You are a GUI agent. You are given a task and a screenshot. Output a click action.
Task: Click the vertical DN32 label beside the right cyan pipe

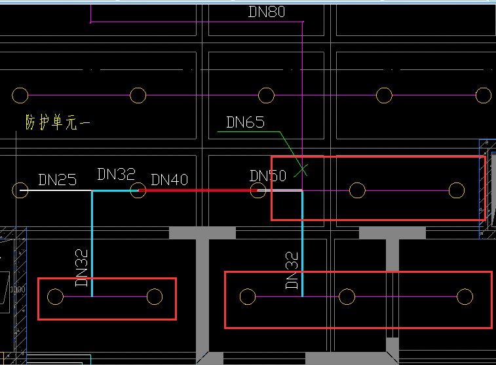[x=292, y=270]
